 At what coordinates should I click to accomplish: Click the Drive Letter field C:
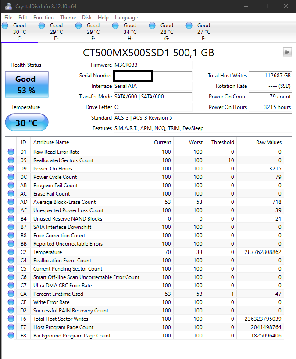tap(153, 107)
